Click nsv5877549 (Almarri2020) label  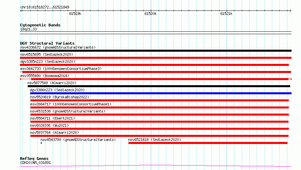52,83
